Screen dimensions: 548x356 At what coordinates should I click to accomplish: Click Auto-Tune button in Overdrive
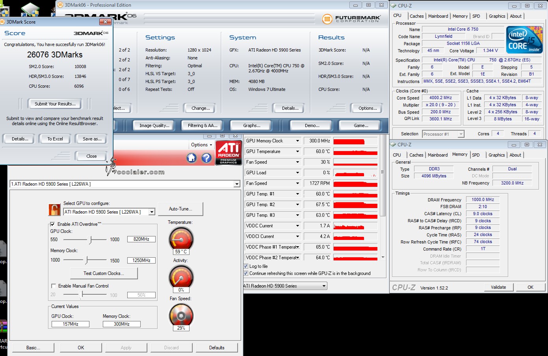(x=180, y=209)
